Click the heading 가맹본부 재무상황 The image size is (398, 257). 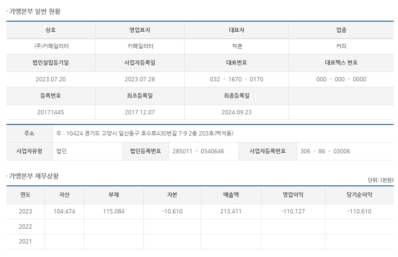click(34, 176)
